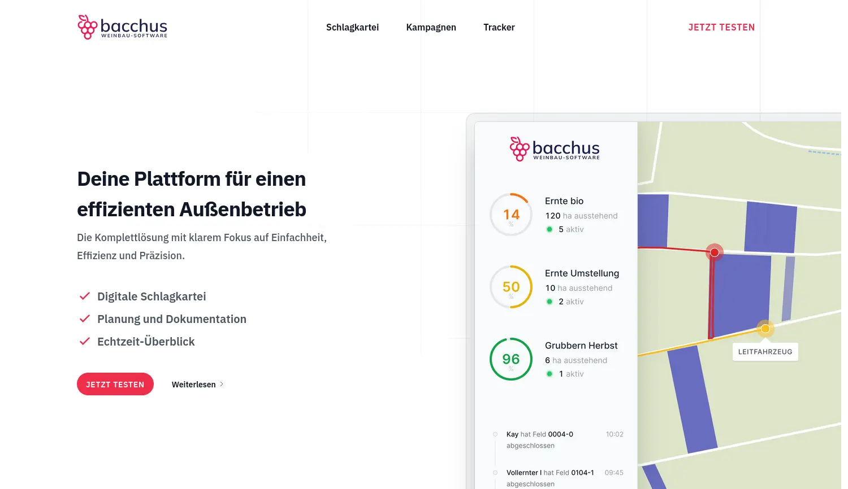The image size is (848, 489).
Task: Click JETZT TESTEN in the top navigation
Action: click(721, 27)
